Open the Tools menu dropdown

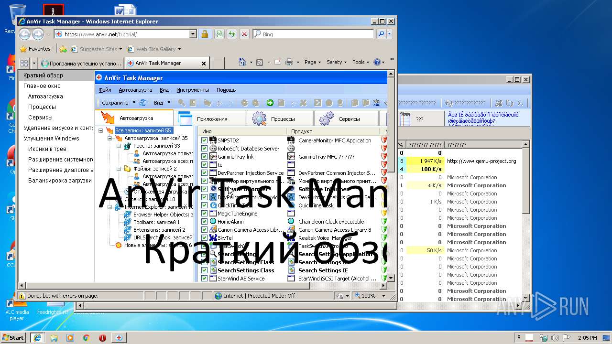(361, 62)
